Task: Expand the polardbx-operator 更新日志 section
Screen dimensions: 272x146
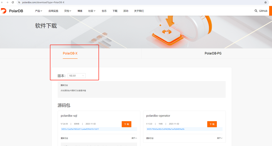Action: (x=220, y=138)
